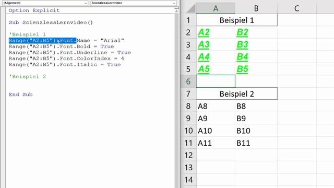Click merged cell 'Beispiel 1'
334x188 pixels.
pyautogui.click(x=236, y=20)
